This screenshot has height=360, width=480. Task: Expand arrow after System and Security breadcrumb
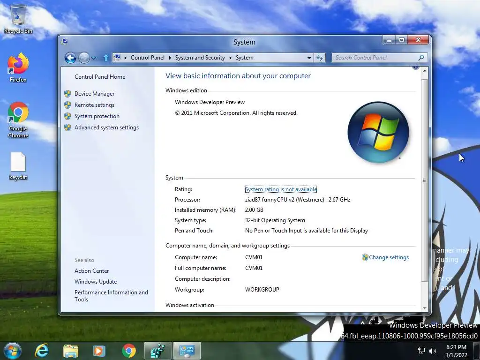pos(231,58)
